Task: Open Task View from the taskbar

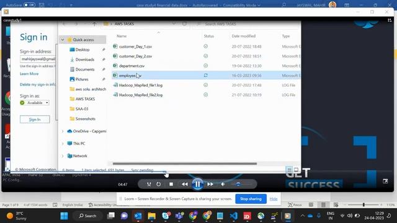Action: [x=110, y=216]
